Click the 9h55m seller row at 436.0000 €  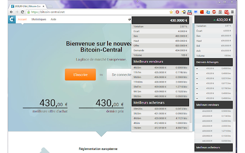(x=160, y=77)
